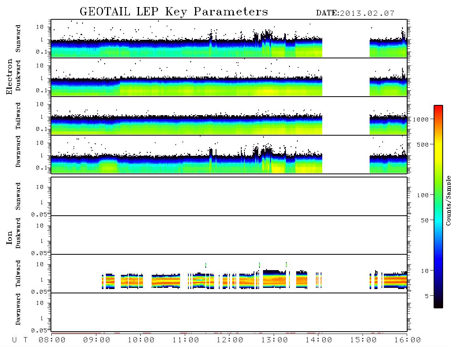The height and width of the screenshot is (347, 451).
Task: Click the "08:00" time tick label
Action: [52, 340]
